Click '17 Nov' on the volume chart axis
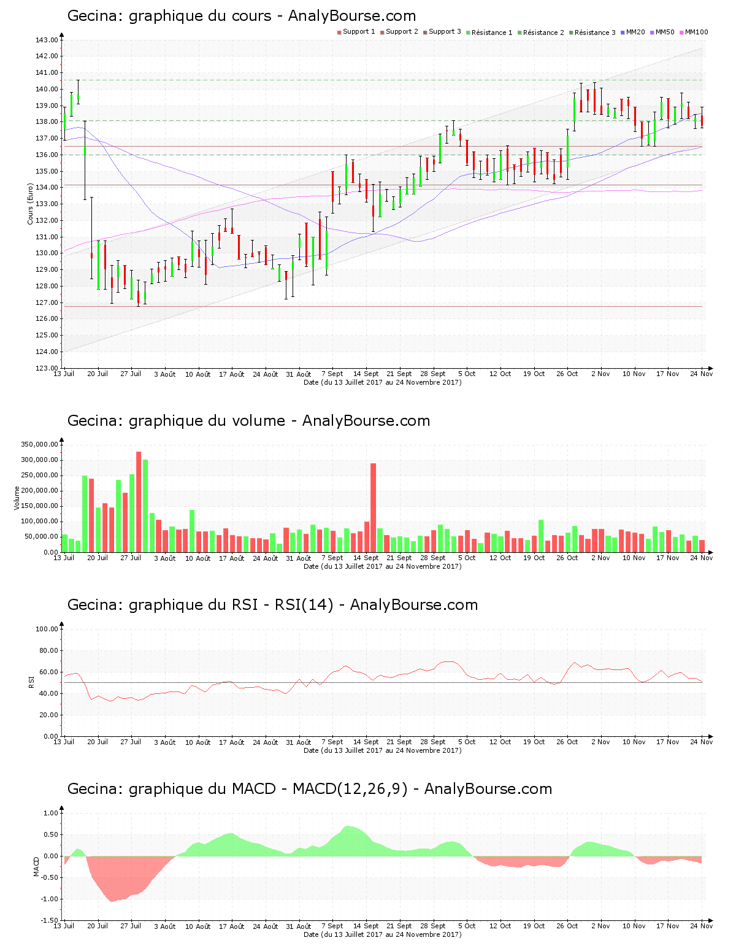This screenshot has height=951, width=736. point(668,558)
